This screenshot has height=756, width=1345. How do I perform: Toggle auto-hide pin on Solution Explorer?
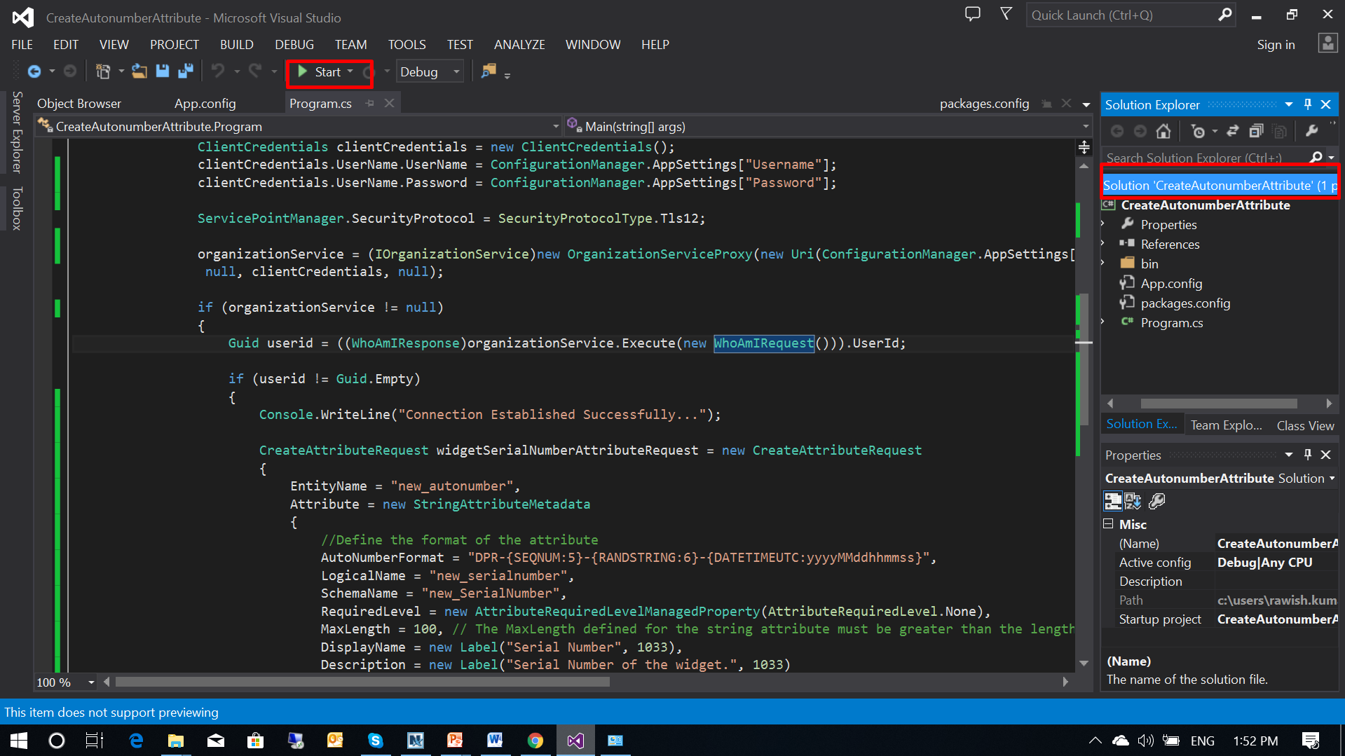[x=1307, y=104]
